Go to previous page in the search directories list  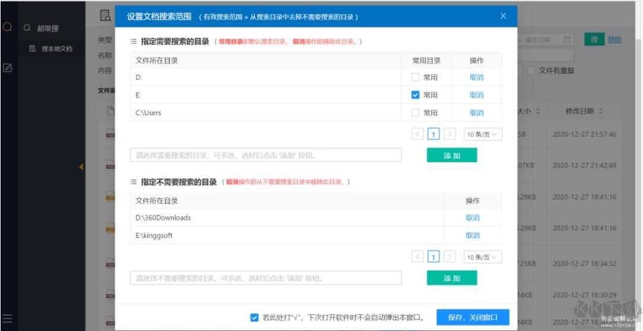pos(418,134)
